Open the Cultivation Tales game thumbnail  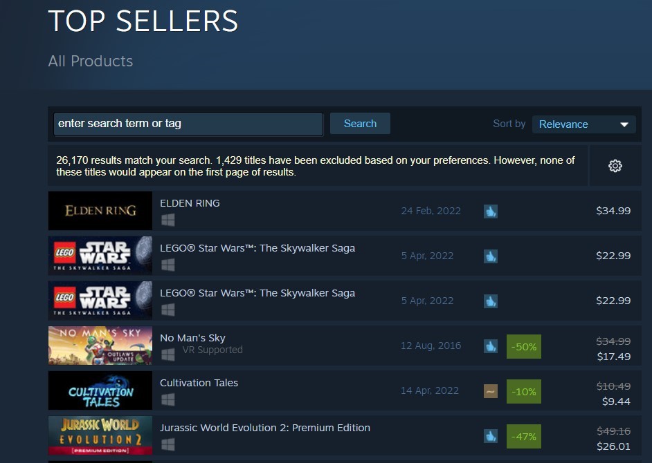(x=100, y=391)
